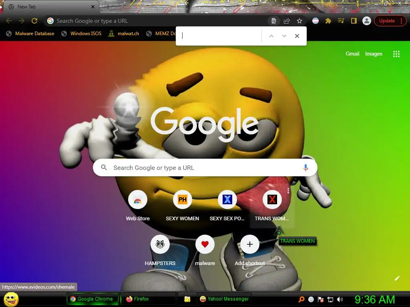Screen dimensions: 410x307
Task: Open the volume speaker tray icon
Action: coord(340,299)
